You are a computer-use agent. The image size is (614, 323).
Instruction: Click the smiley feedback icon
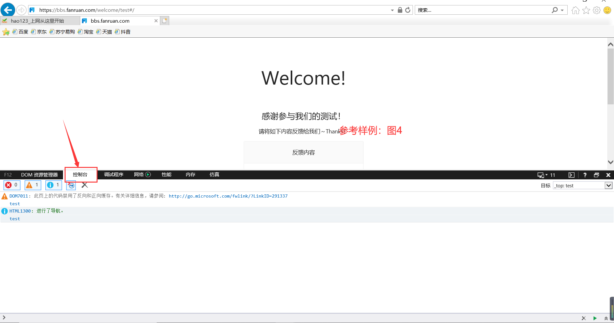pos(607,11)
